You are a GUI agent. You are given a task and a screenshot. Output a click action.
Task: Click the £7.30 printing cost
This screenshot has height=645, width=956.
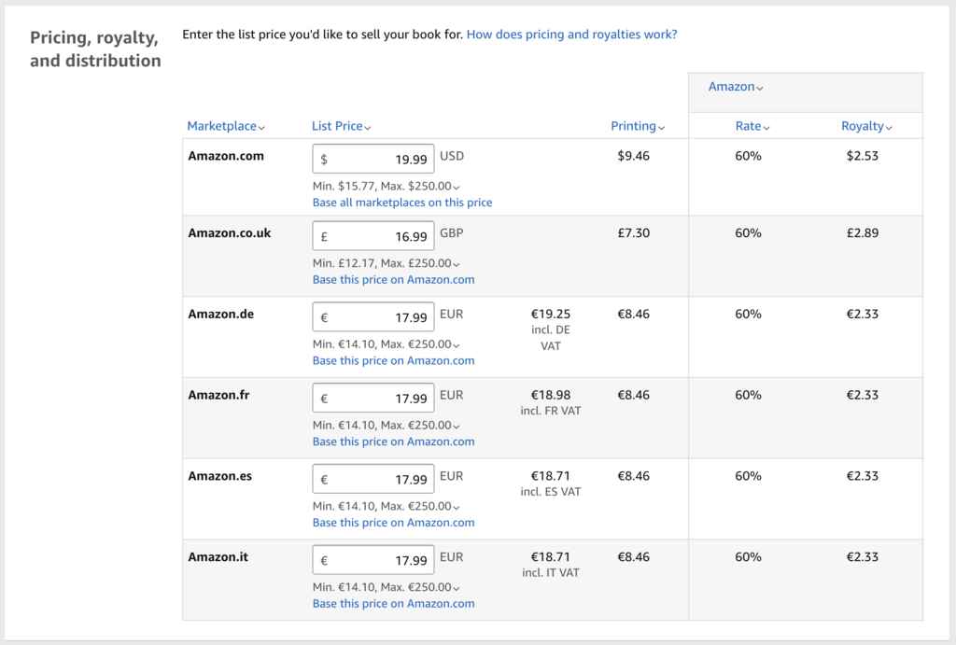point(634,232)
